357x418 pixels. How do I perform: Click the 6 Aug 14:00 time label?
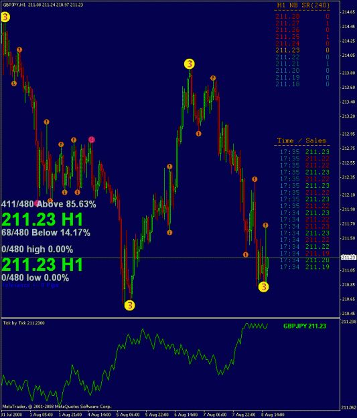tap(186, 415)
